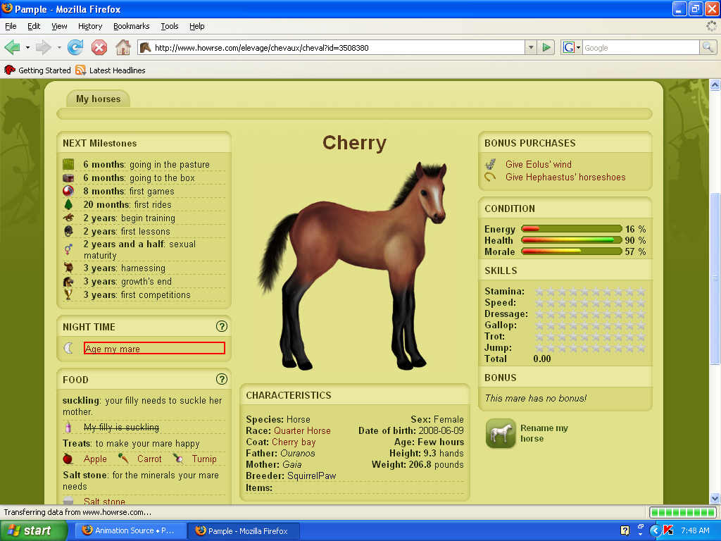721x541 pixels.
Task: Stop loading the page
Action: click(99, 47)
